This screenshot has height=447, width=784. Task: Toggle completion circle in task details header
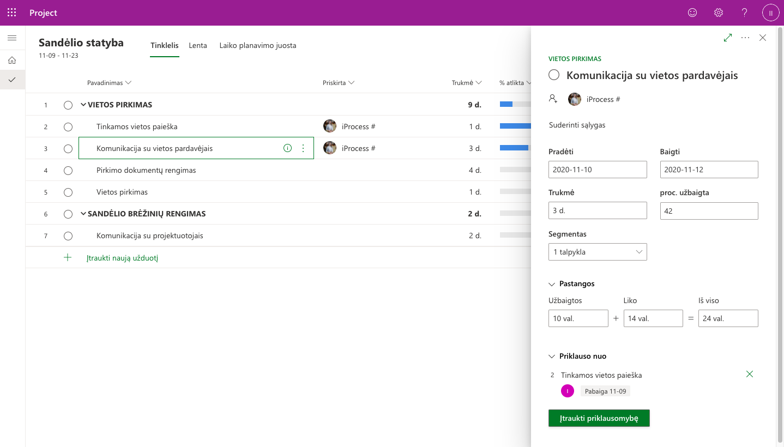pyautogui.click(x=554, y=75)
